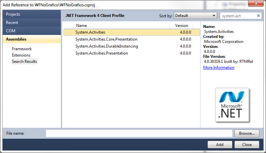Viewport: 266px width, 153px height.
Task: Select the Assemblies tab
Action: 32,39
